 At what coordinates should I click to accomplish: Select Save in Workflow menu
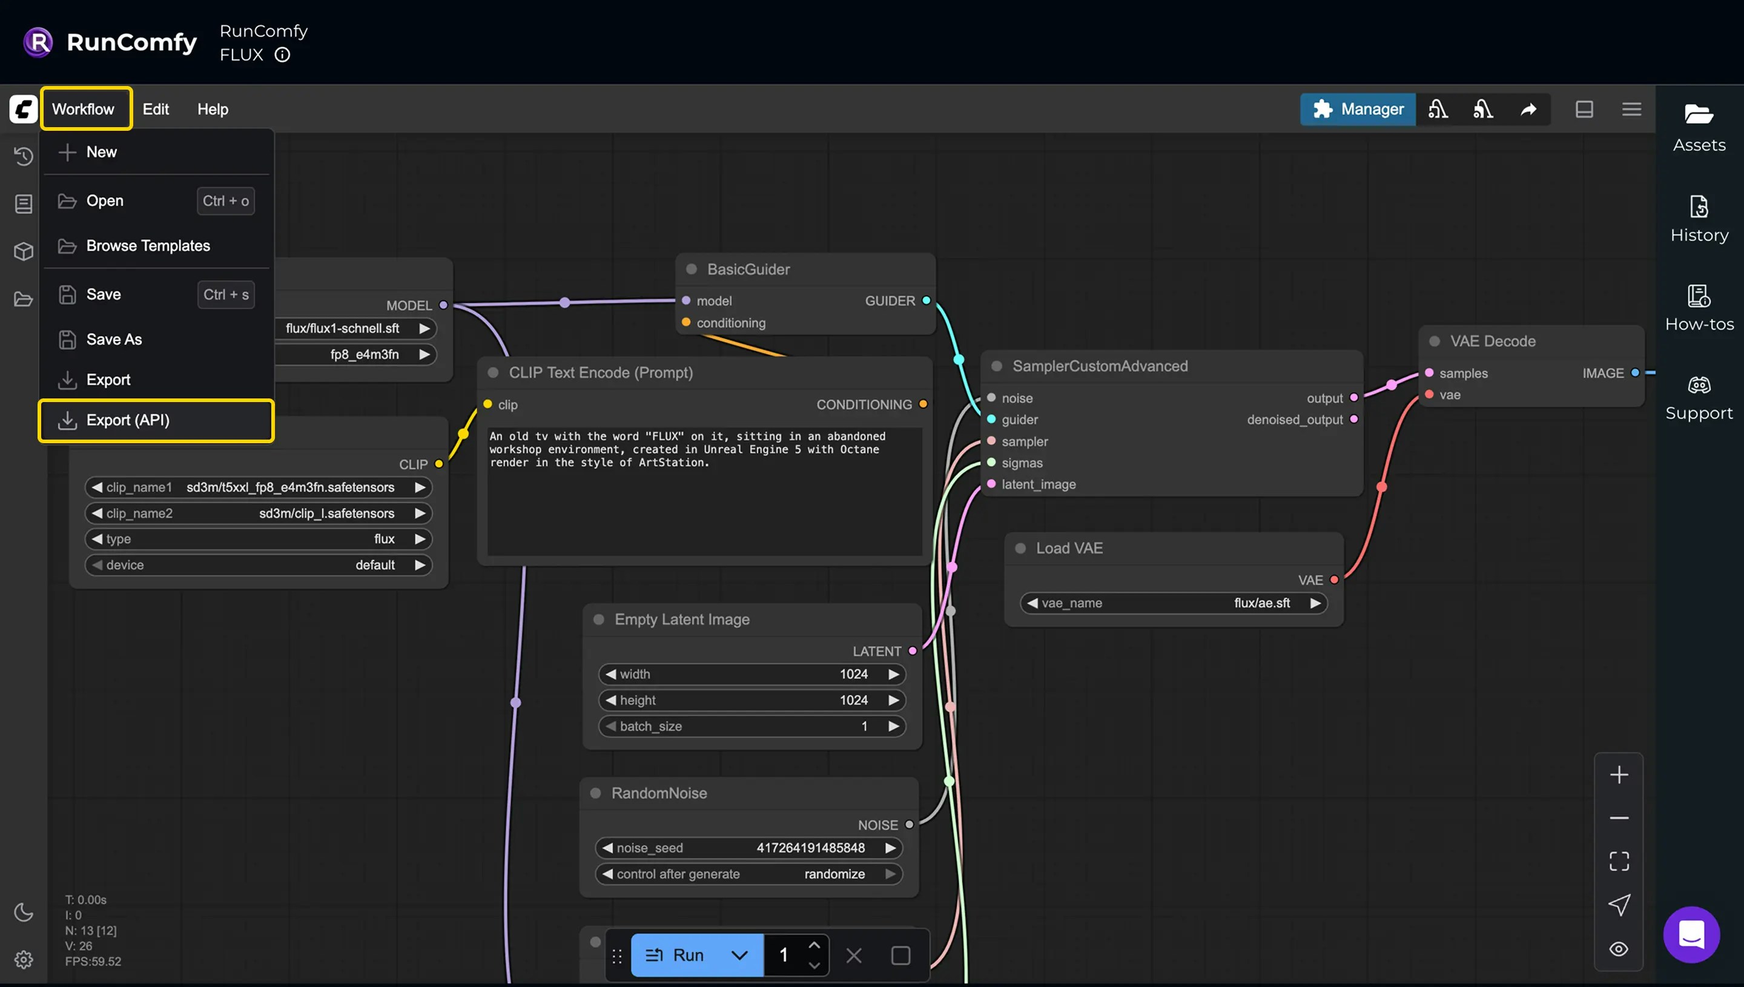[157, 294]
